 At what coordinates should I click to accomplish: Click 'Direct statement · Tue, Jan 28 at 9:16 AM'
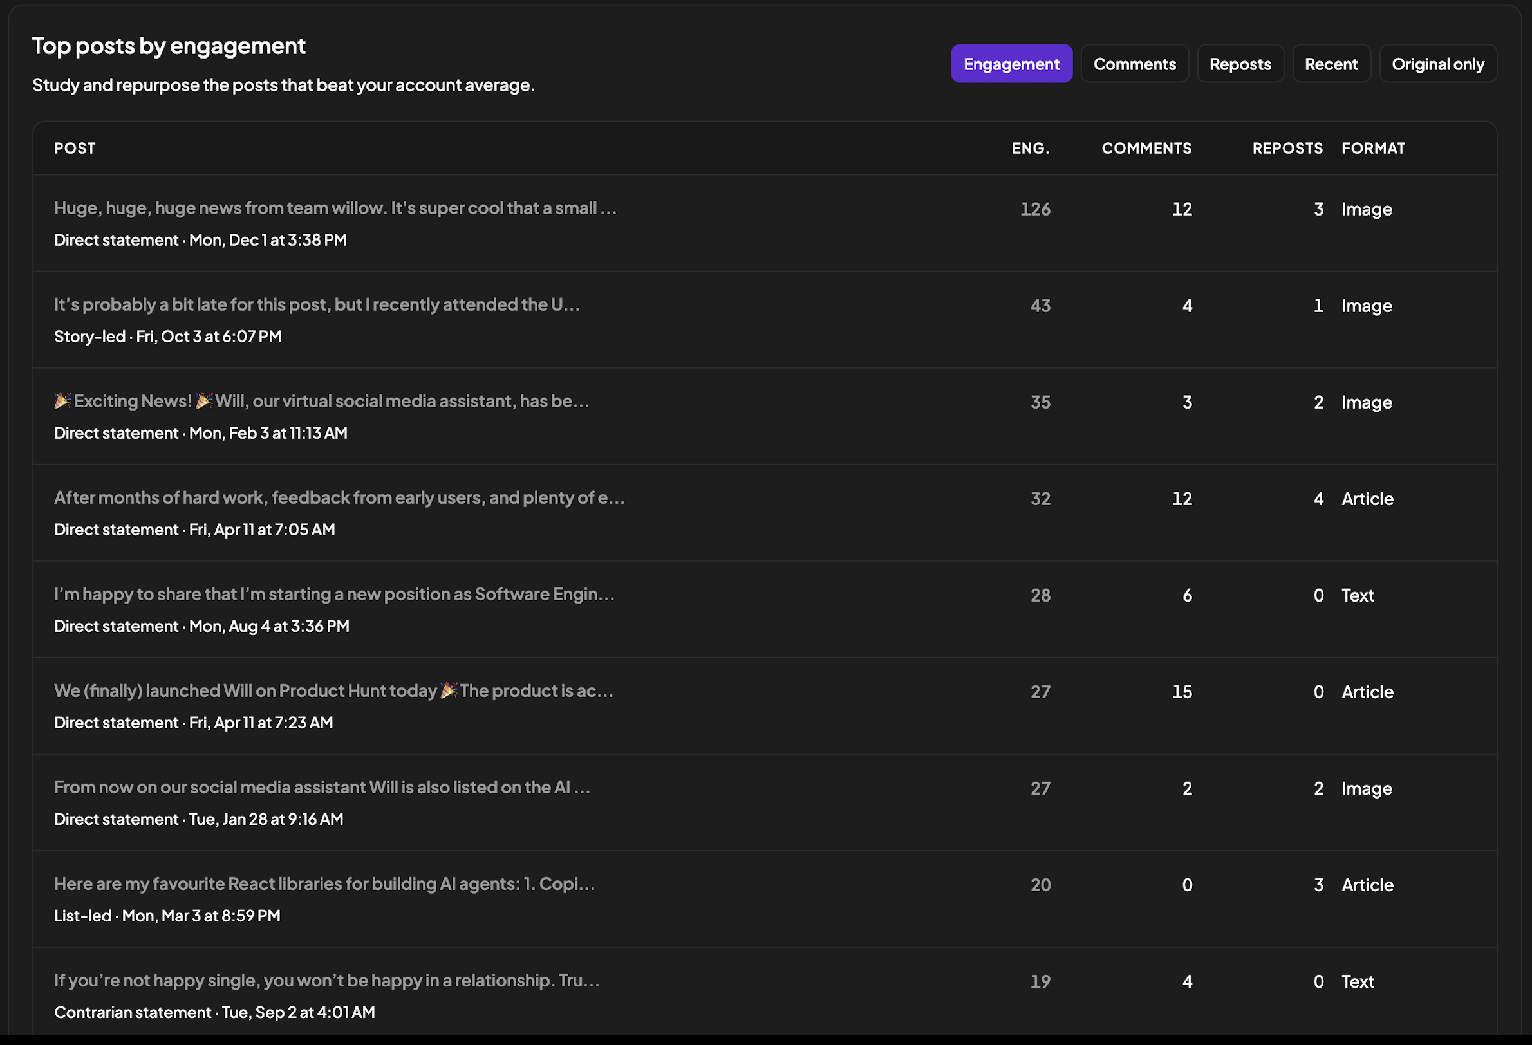(x=198, y=819)
